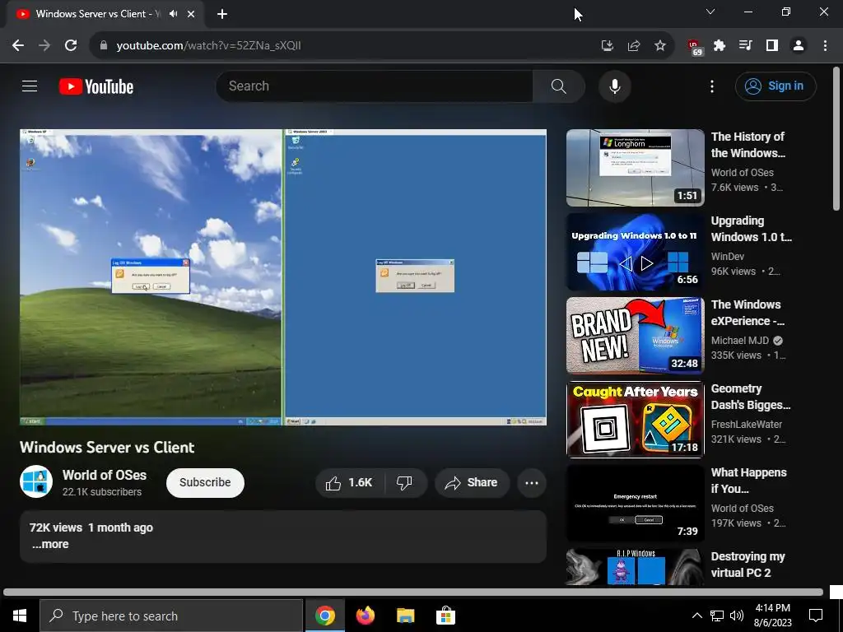Close the Windows Server vs Client tab

pyautogui.click(x=191, y=14)
